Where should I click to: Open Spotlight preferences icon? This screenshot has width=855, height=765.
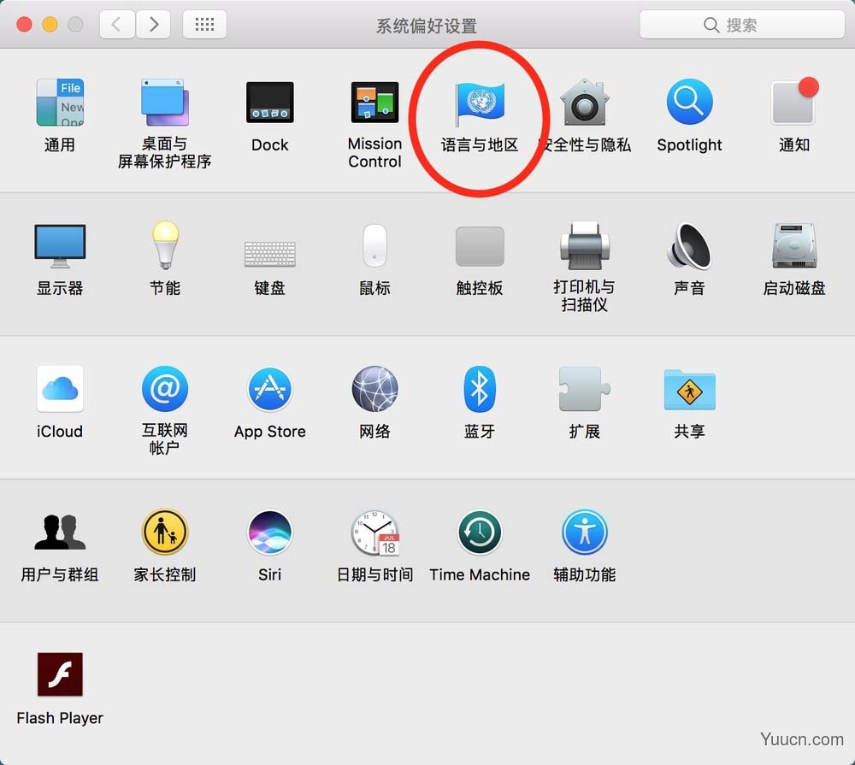[689, 103]
